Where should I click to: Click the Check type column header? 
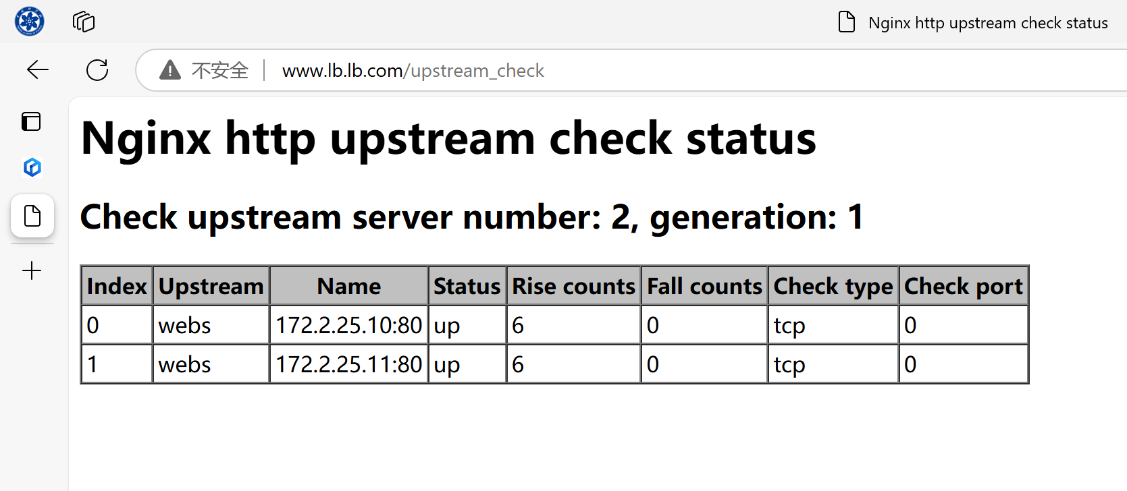pyautogui.click(x=833, y=286)
